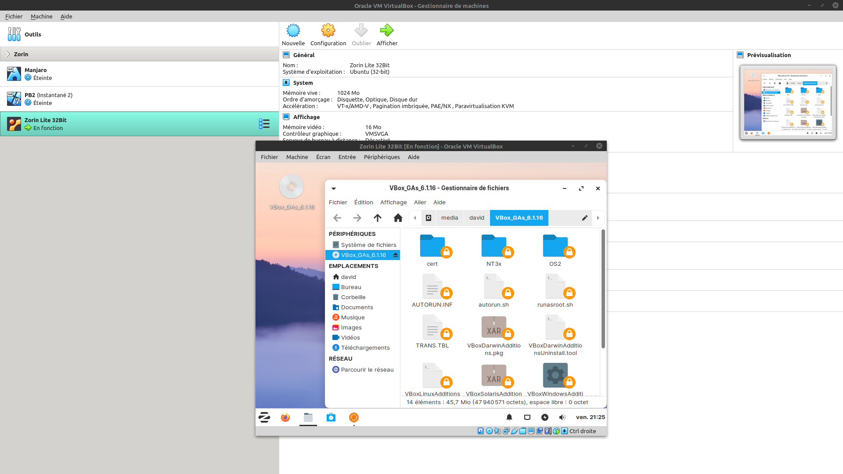This screenshot has width=843, height=474.
Task: Expand the Zorin machine group
Action: [8, 54]
